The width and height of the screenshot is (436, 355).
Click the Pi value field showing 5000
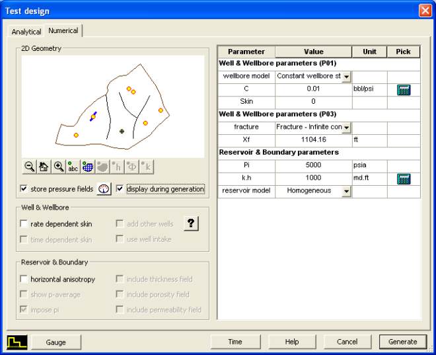[313, 166]
